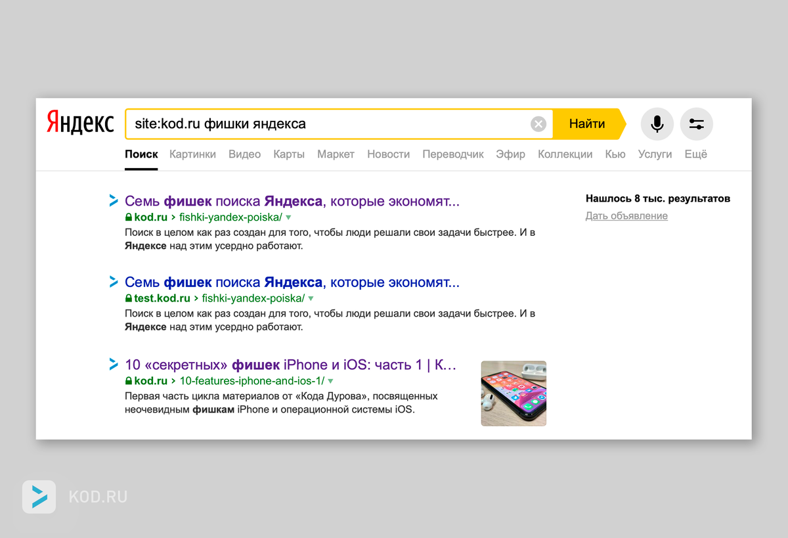Viewport: 788px width, 538px height.
Task: Open the iPhone thumbnail image
Action: pos(514,393)
